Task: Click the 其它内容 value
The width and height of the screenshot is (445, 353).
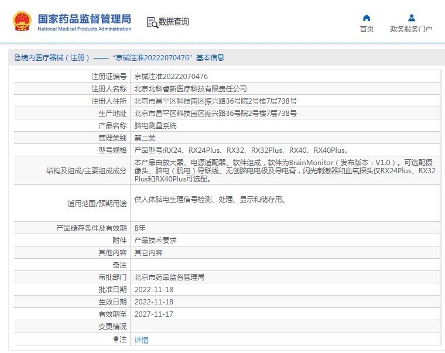Action: tap(148, 252)
